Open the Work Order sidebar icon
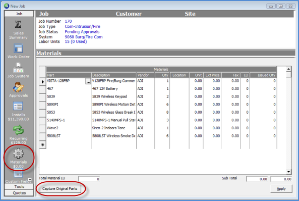This screenshot has height=201, width=299. (18, 48)
